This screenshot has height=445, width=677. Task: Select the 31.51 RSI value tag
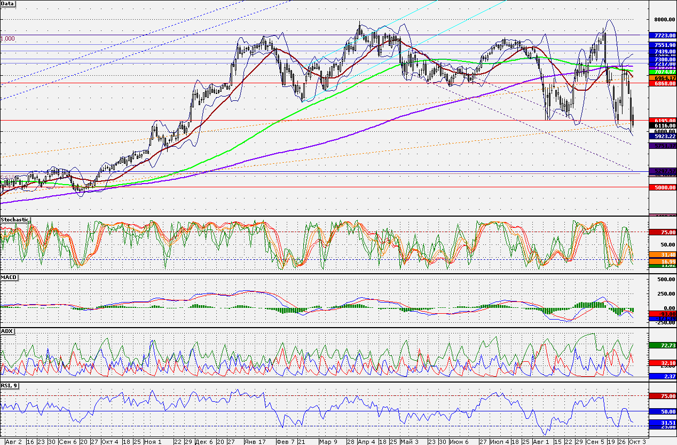coord(662,422)
